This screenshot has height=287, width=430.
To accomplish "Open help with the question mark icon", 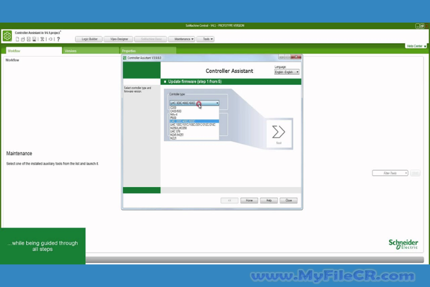I will click(x=58, y=39).
